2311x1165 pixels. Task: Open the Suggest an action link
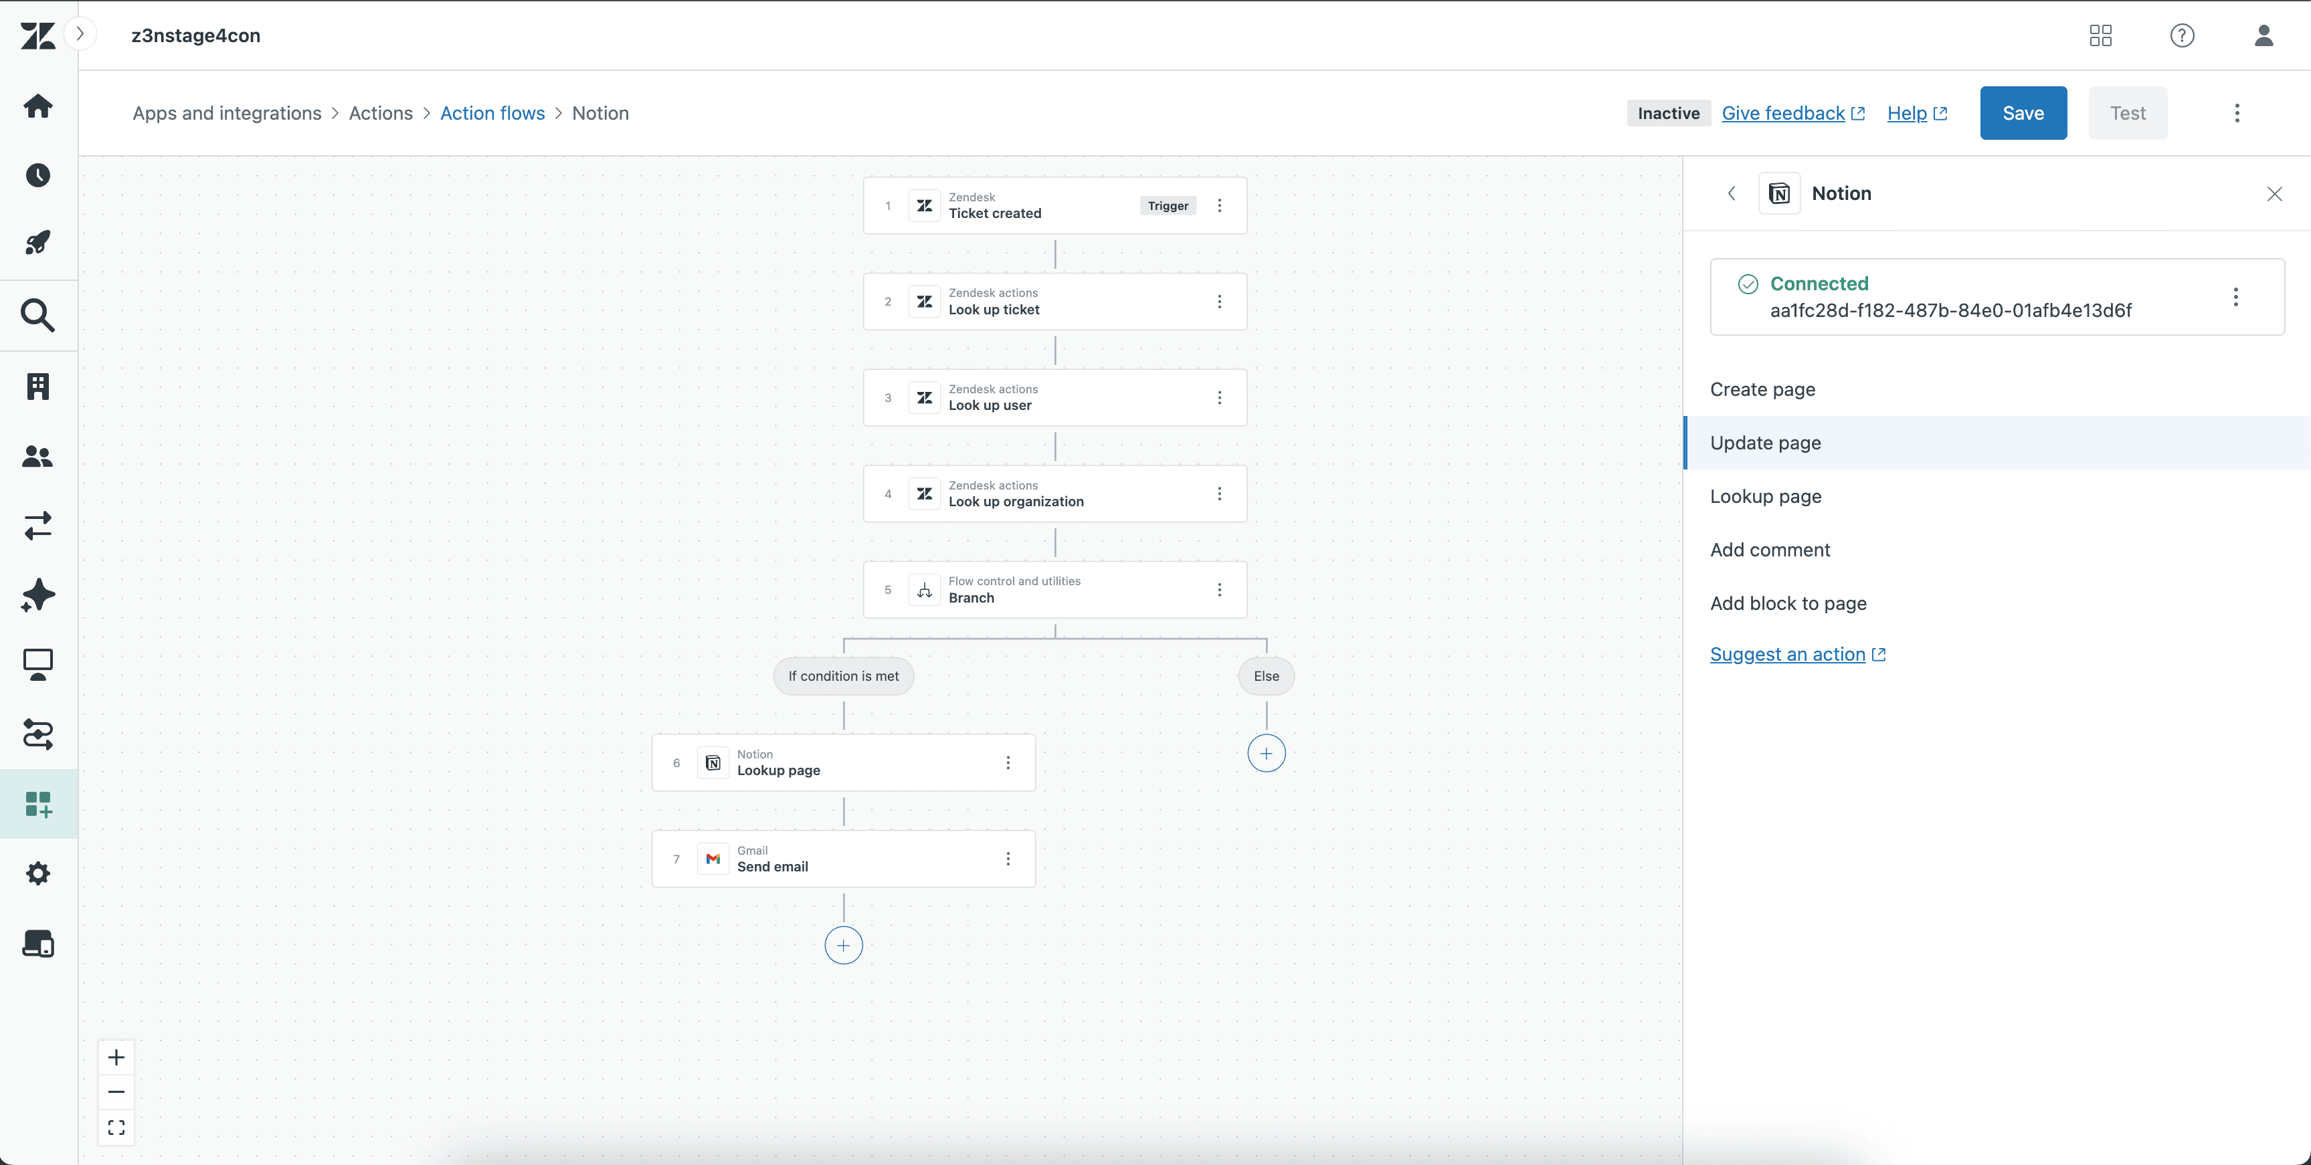tap(1798, 655)
